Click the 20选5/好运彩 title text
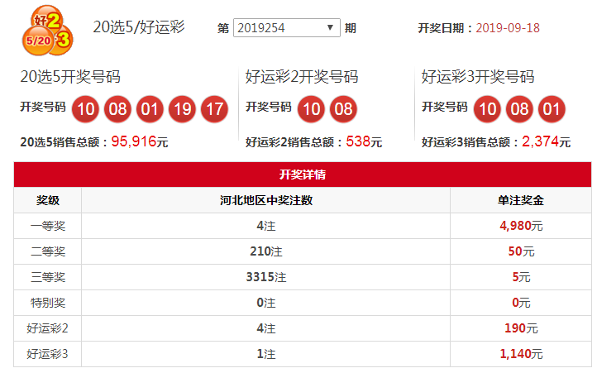597x373 pixels. [139, 27]
